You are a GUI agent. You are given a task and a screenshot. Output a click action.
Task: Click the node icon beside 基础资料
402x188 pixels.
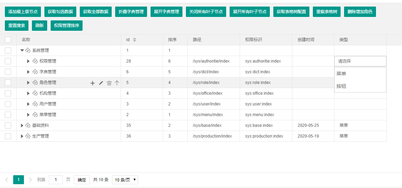tap(28, 125)
